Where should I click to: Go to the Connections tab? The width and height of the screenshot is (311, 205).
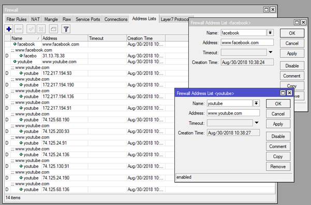[x=116, y=19]
